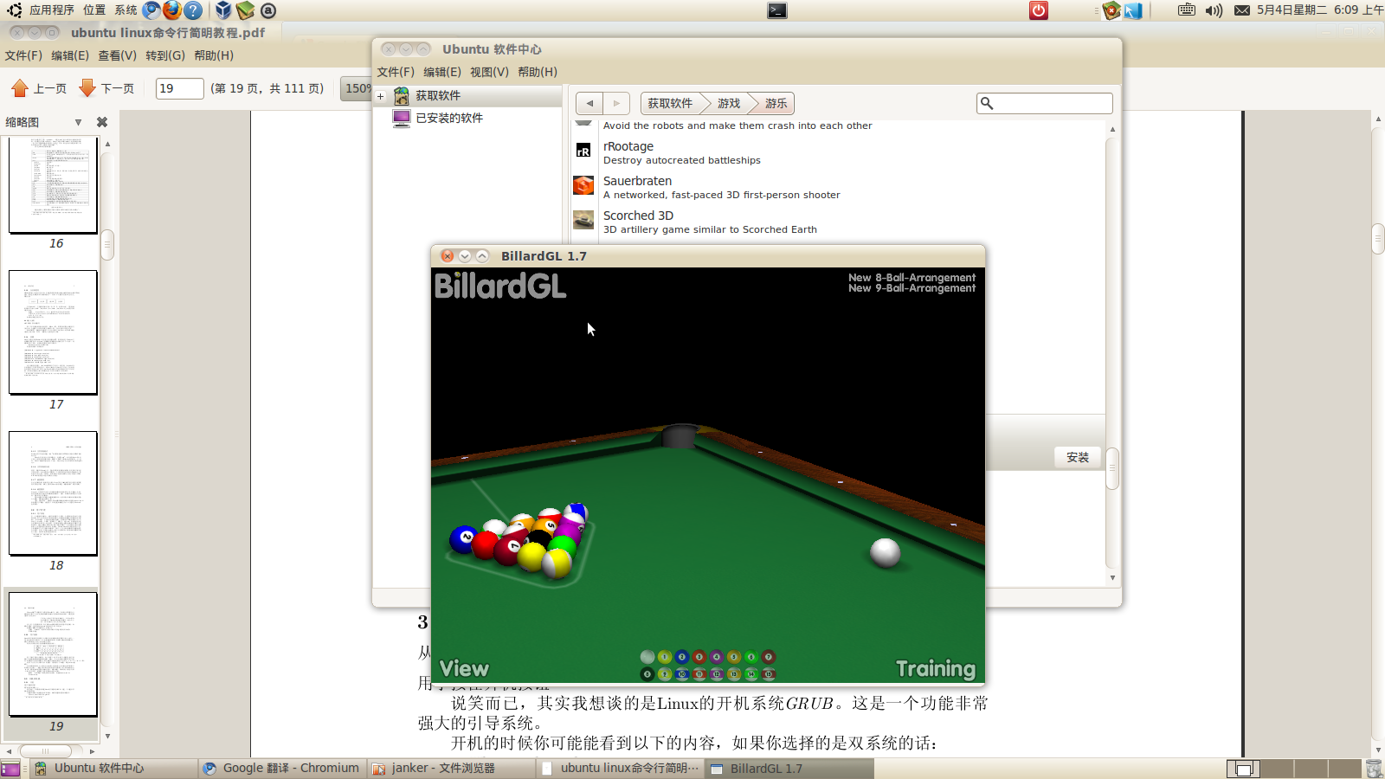Select 获取软件 in Software Center sidebar
Screen dimensions: 1385x779
tap(438, 95)
